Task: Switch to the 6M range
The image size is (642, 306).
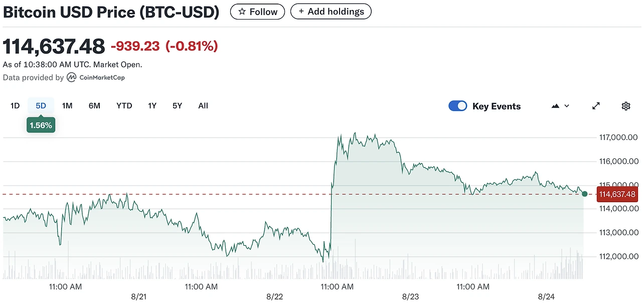Action: 94,105
